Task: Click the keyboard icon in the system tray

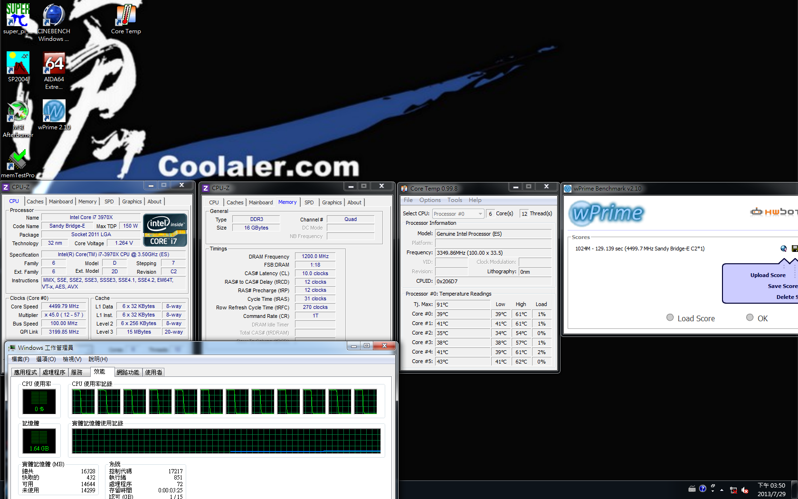Action: coord(692,489)
